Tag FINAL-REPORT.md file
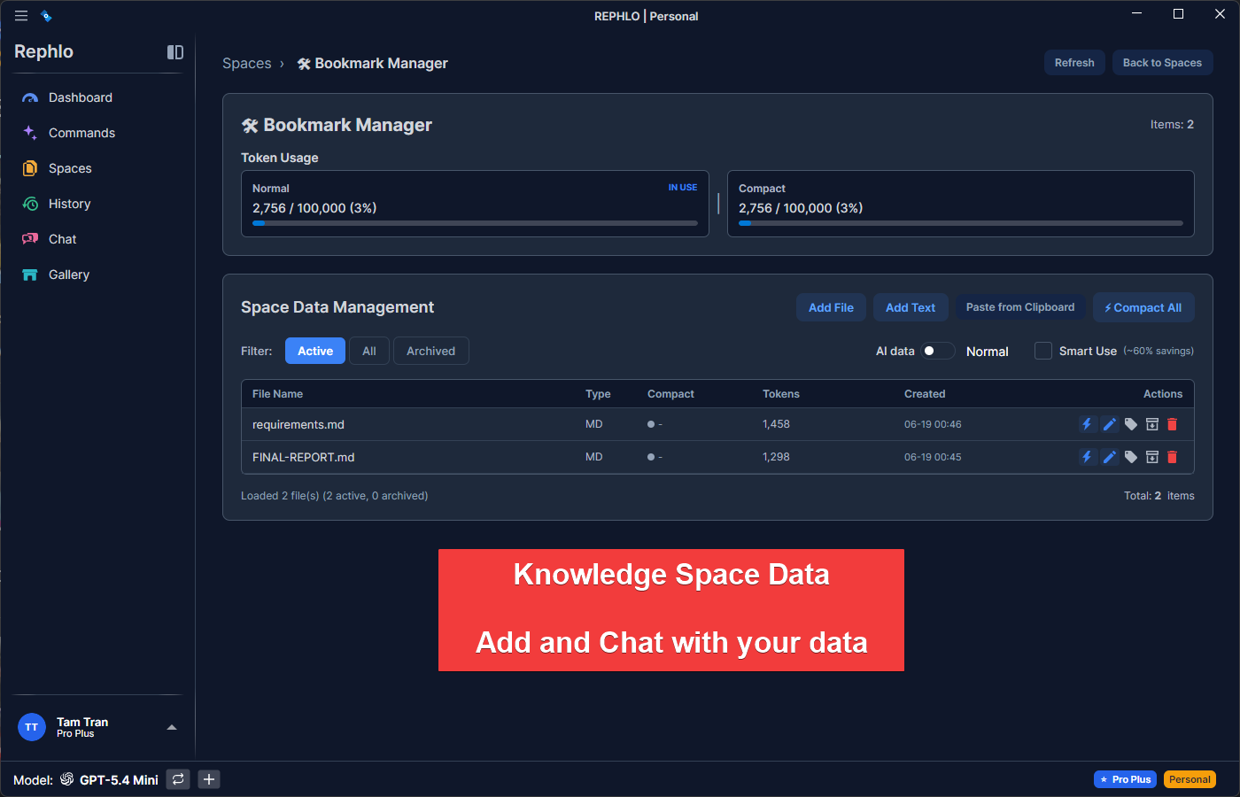The image size is (1240, 797). point(1131,457)
